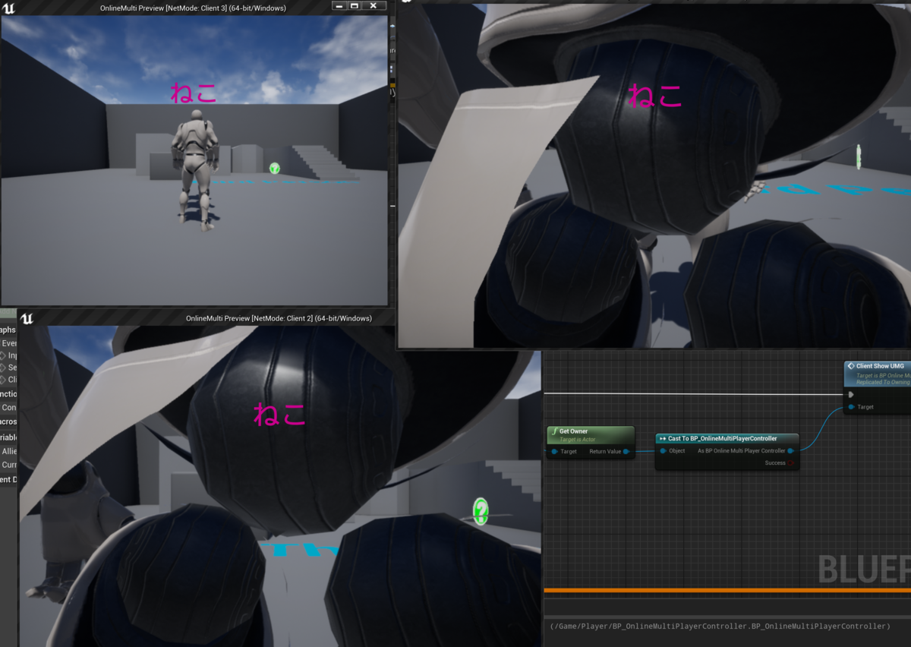This screenshot has height=647, width=911.
Task: Click the Target pin on Client Show UMG
Action: (x=851, y=407)
